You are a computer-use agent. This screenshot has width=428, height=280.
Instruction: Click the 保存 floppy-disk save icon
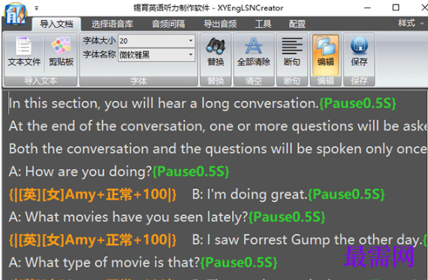click(x=359, y=52)
